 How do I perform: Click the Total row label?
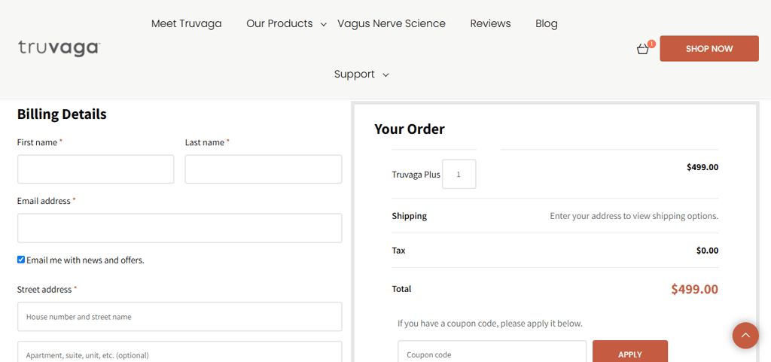[x=401, y=289]
